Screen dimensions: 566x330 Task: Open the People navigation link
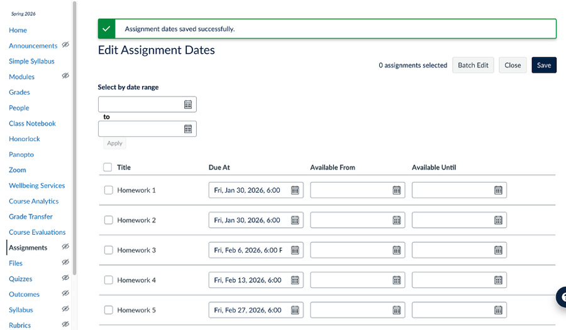19,108
